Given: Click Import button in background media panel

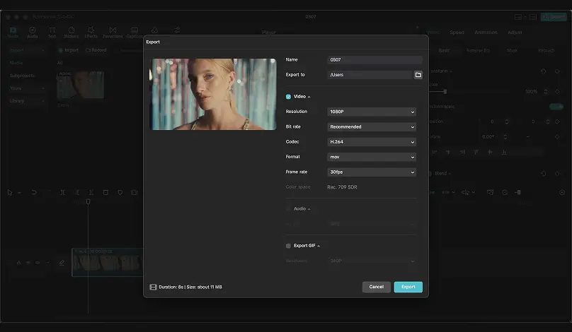Looking at the screenshot, I should (x=68, y=50).
